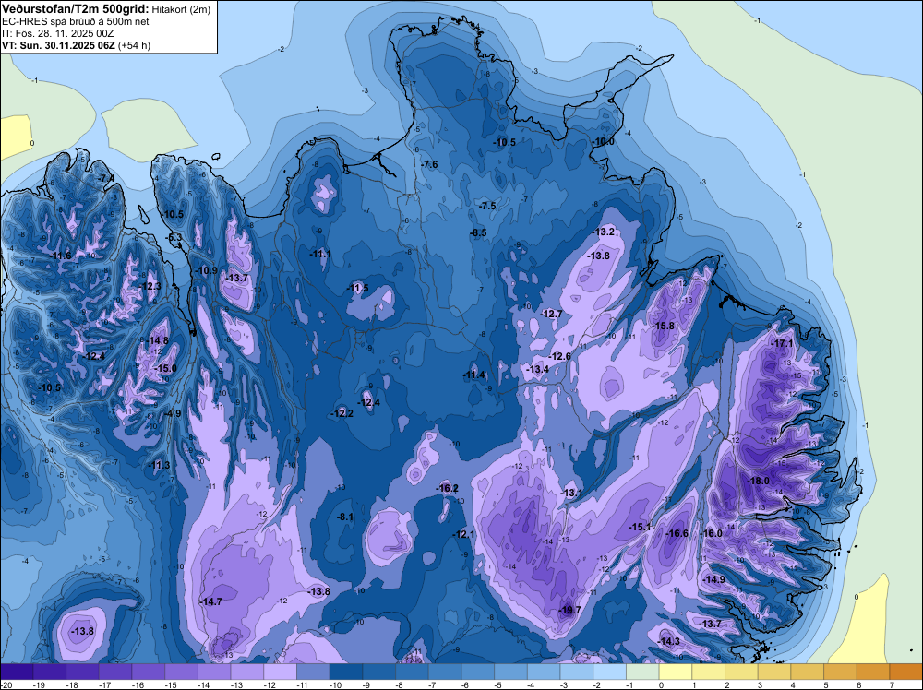Click the -19 swatch in the color legend

tap(50, 672)
